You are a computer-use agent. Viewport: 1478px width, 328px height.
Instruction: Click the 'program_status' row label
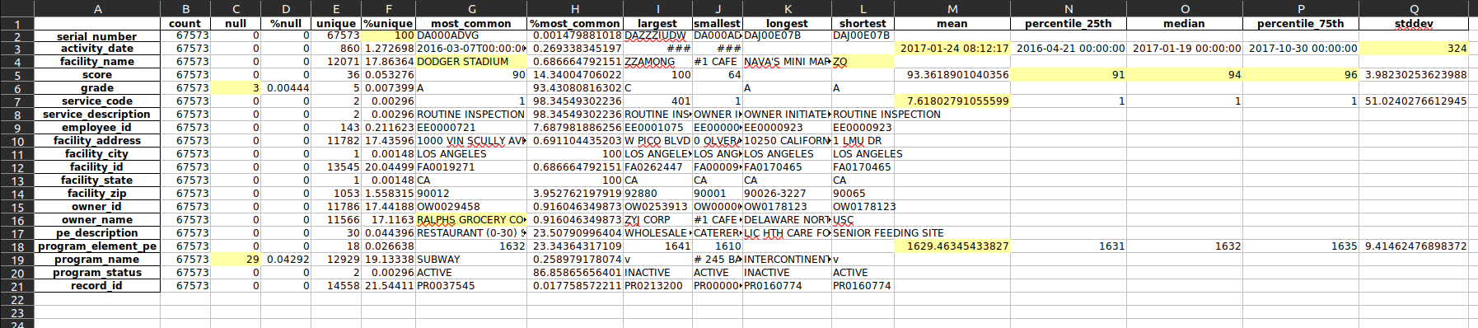97,273
